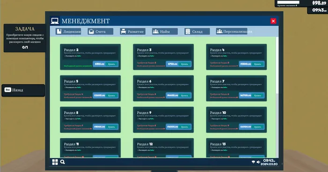Viewport: 328px width, 172px height.
Task: Buy Раздел 3 for $750
Action: tap(179, 64)
